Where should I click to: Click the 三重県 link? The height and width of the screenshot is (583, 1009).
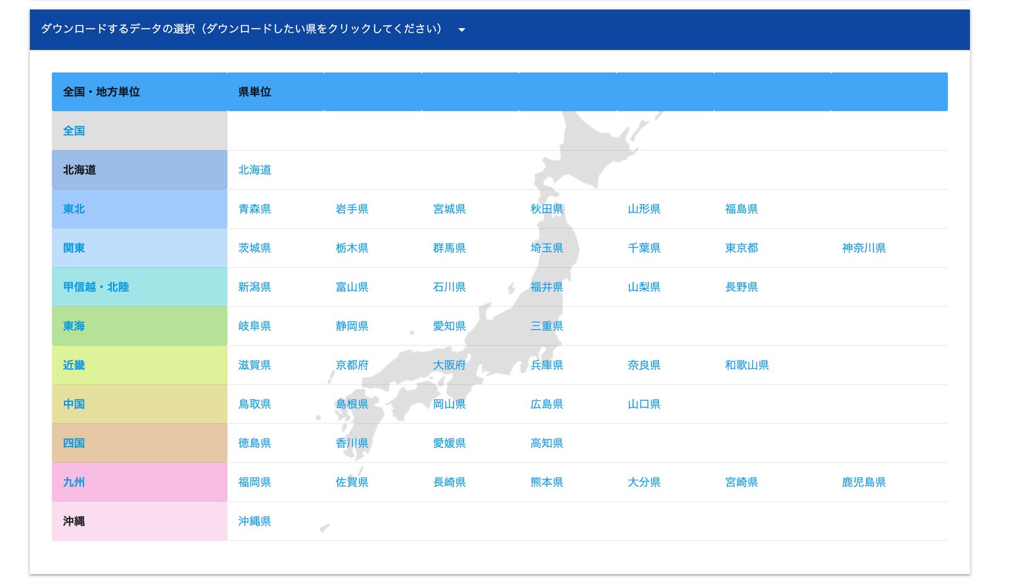pos(547,326)
